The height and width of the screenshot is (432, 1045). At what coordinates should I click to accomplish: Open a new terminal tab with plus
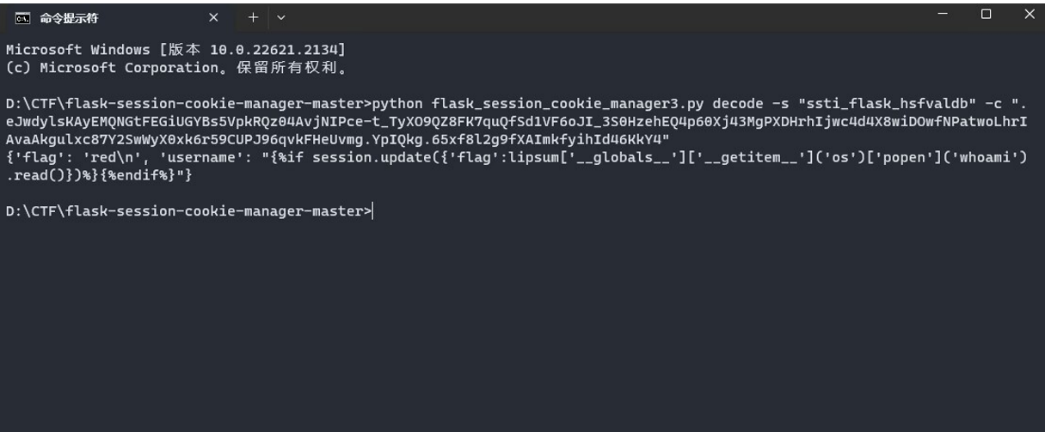253,17
